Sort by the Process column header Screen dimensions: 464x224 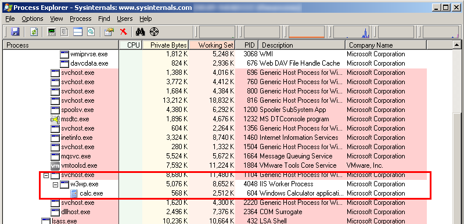point(61,45)
